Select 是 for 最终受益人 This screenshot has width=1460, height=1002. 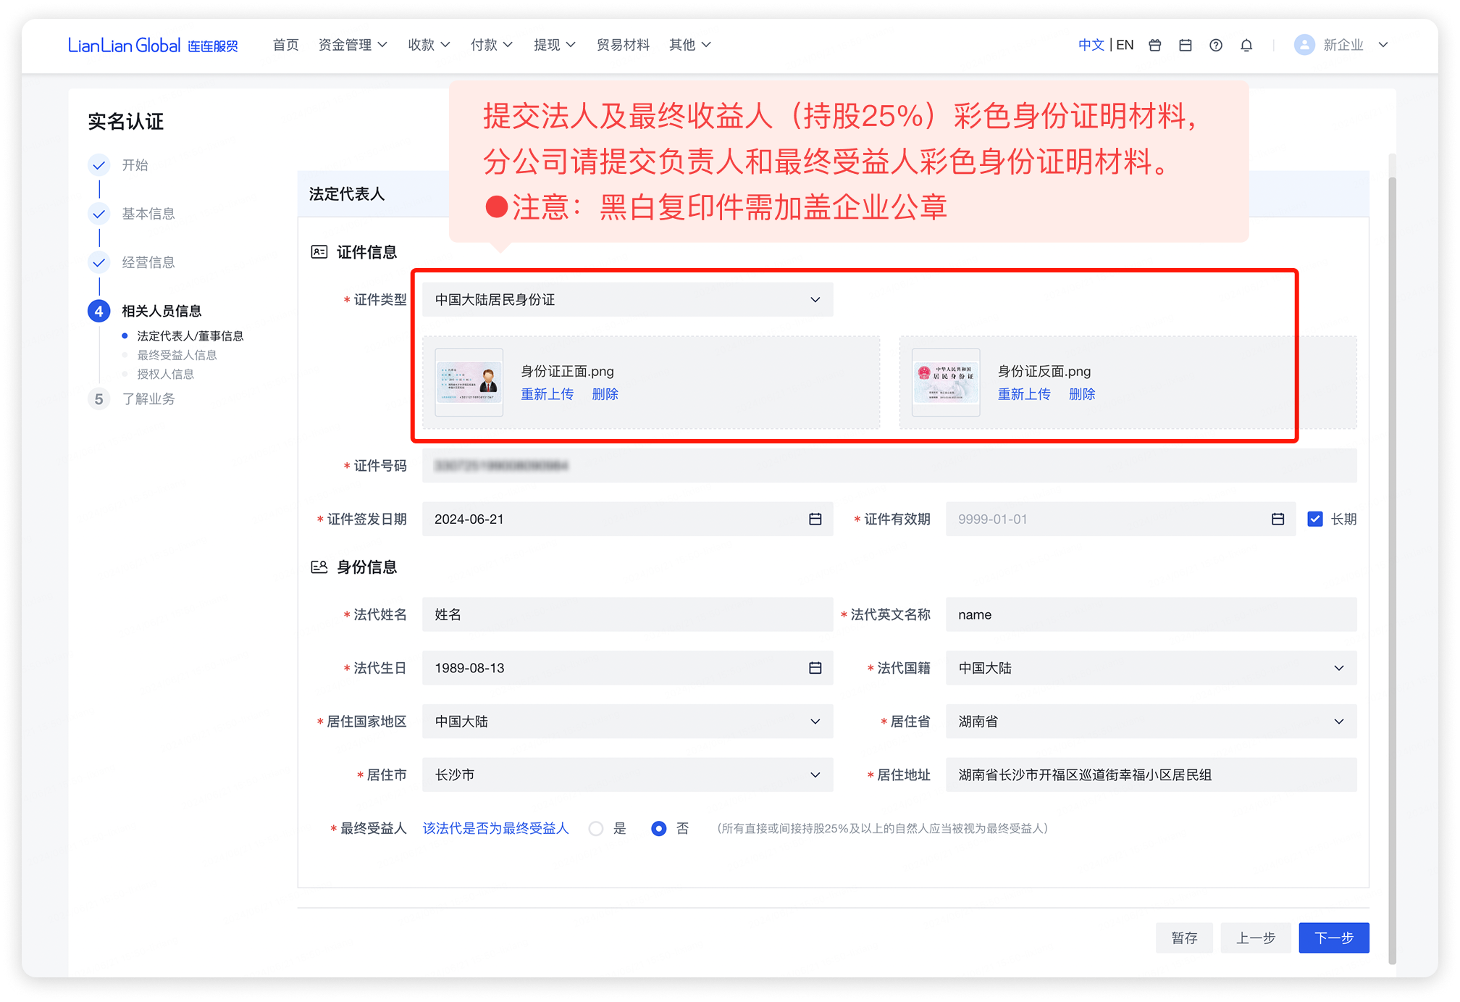596,828
